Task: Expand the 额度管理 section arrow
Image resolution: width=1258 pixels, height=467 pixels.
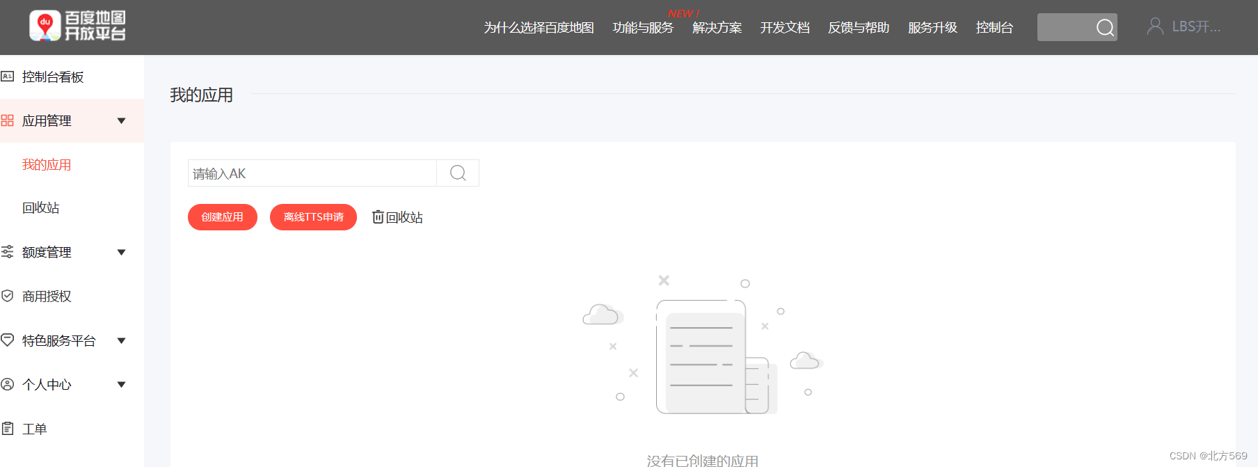Action: (122, 253)
